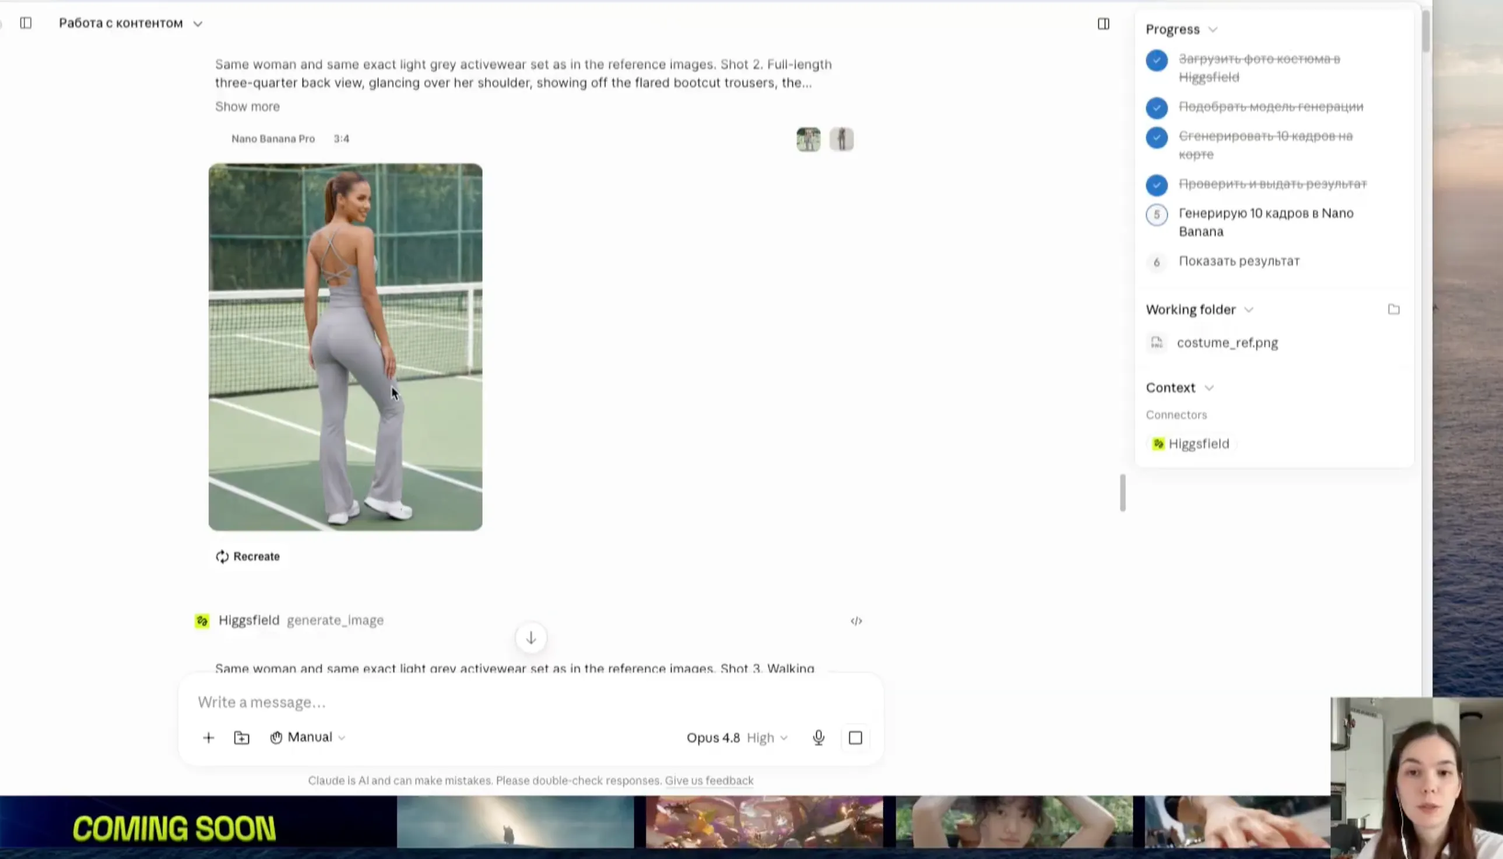1503x859 pixels.
Task: Open the webcam presenter video overlay
Action: (1416, 777)
